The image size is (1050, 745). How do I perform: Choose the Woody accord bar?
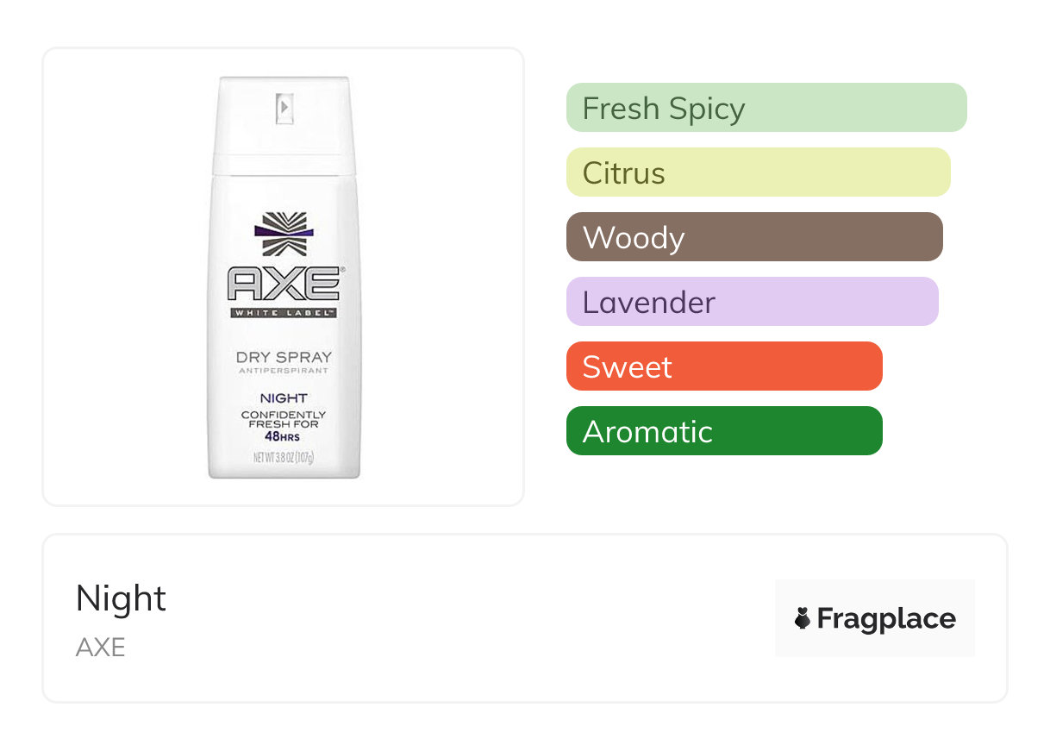753,237
